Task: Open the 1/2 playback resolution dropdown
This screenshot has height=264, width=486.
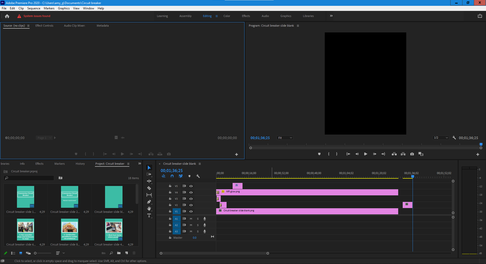Action: (x=441, y=138)
